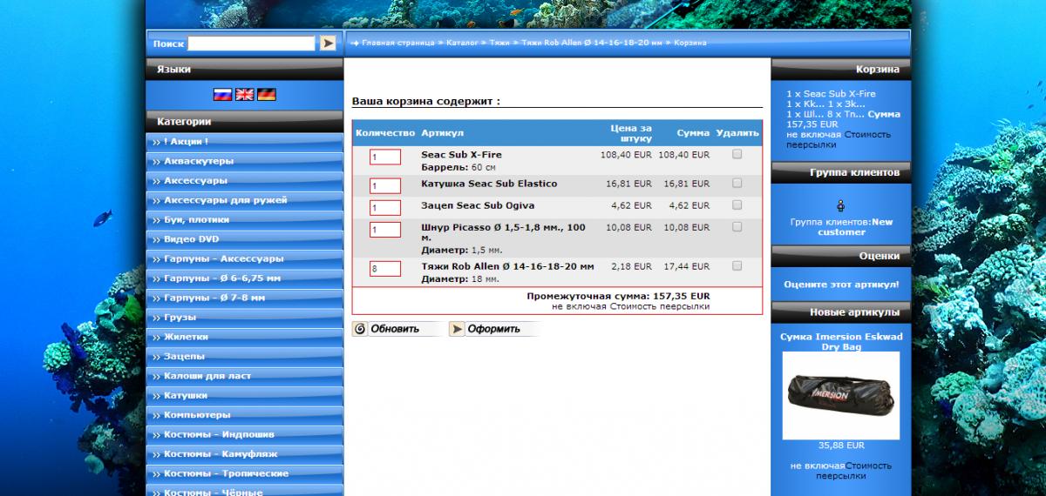This screenshot has width=1046, height=496.
Task: Click the search input field
Action: click(251, 43)
